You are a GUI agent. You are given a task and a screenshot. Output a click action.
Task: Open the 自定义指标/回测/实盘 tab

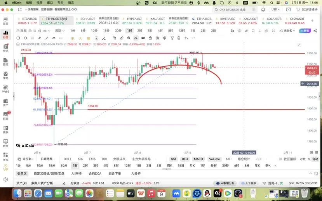coord(49,173)
